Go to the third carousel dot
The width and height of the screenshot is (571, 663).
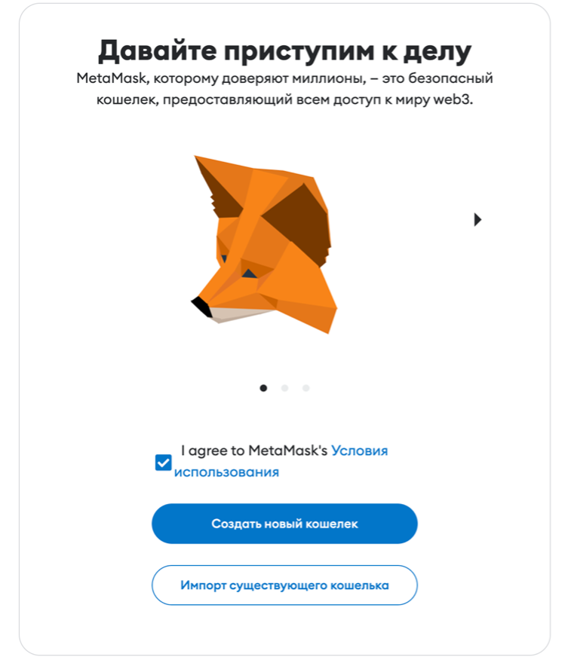click(x=306, y=388)
